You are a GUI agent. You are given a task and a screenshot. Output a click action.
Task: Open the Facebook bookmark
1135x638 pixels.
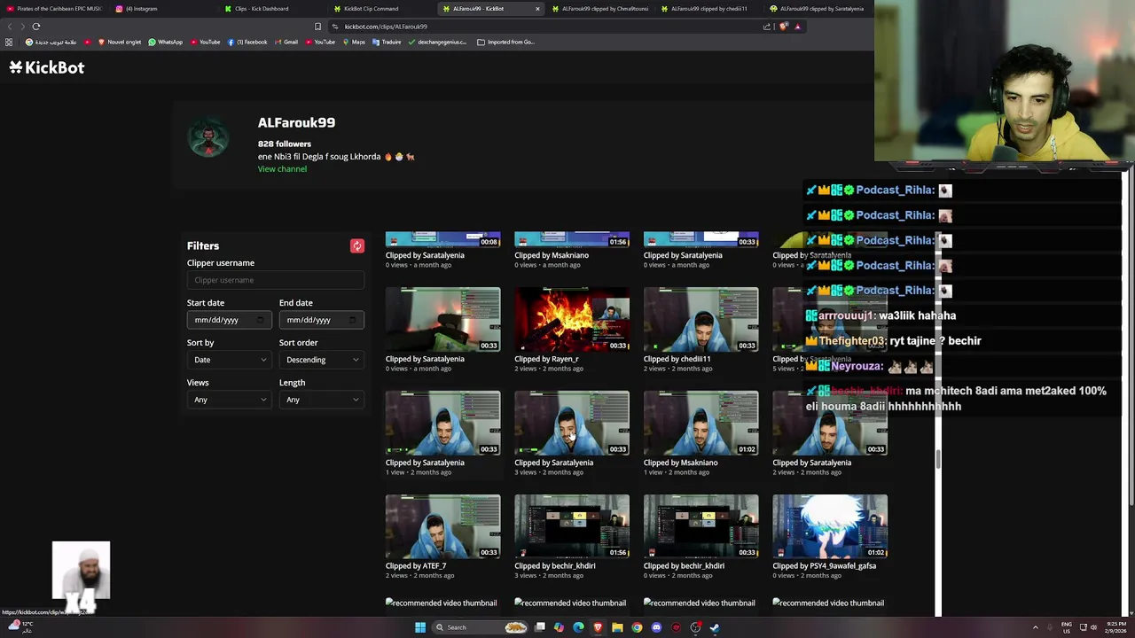(247, 42)
